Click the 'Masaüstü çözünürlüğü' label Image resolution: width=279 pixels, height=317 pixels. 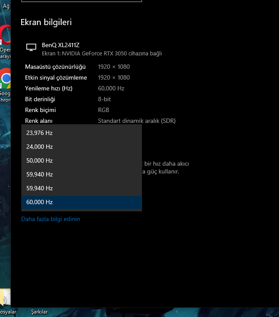(x=55, y=67)
